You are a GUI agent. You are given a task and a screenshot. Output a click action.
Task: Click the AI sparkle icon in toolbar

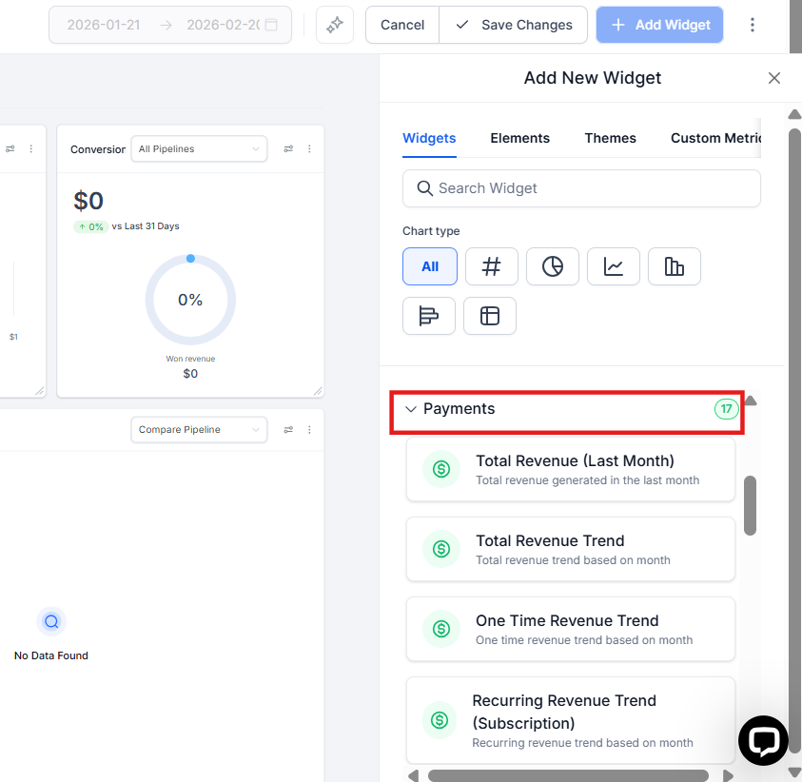point(335,25)
